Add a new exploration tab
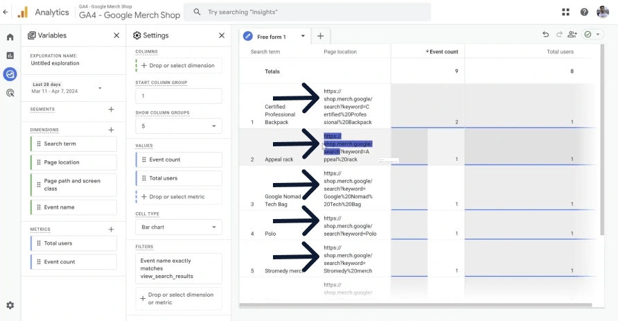 [320, 36]
